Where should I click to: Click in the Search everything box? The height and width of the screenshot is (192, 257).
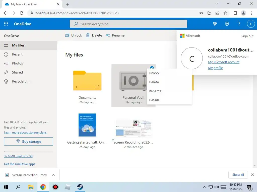[x=128, y=24]
